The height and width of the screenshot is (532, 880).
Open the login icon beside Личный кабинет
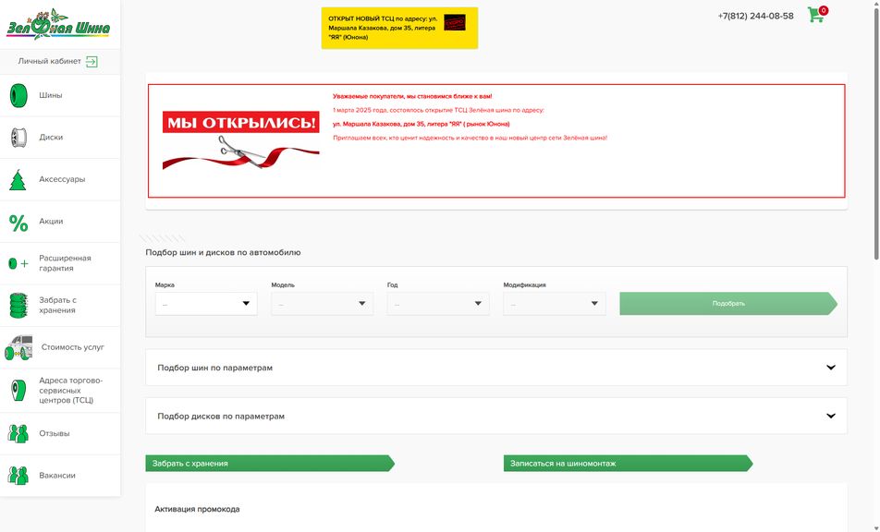pyautogui.click(x=92, y=62)
